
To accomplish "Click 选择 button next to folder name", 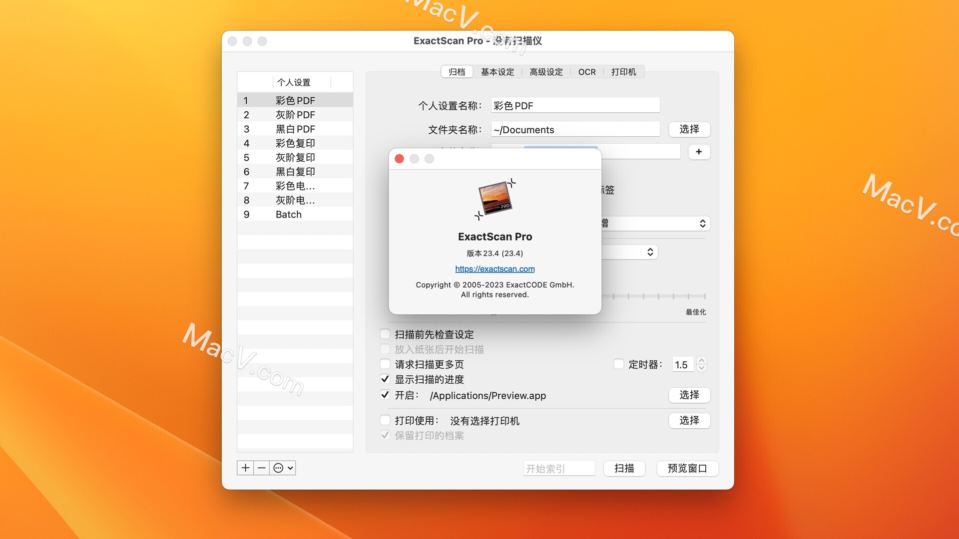I will coord(689,129).
